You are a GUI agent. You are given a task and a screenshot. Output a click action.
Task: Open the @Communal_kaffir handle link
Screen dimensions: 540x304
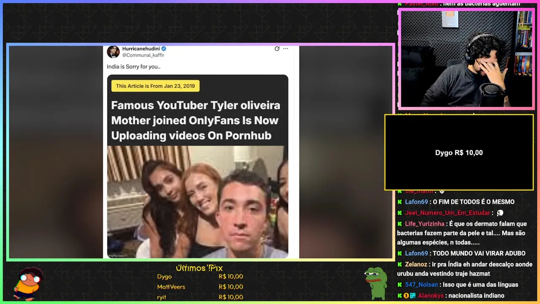coord(143,55)
